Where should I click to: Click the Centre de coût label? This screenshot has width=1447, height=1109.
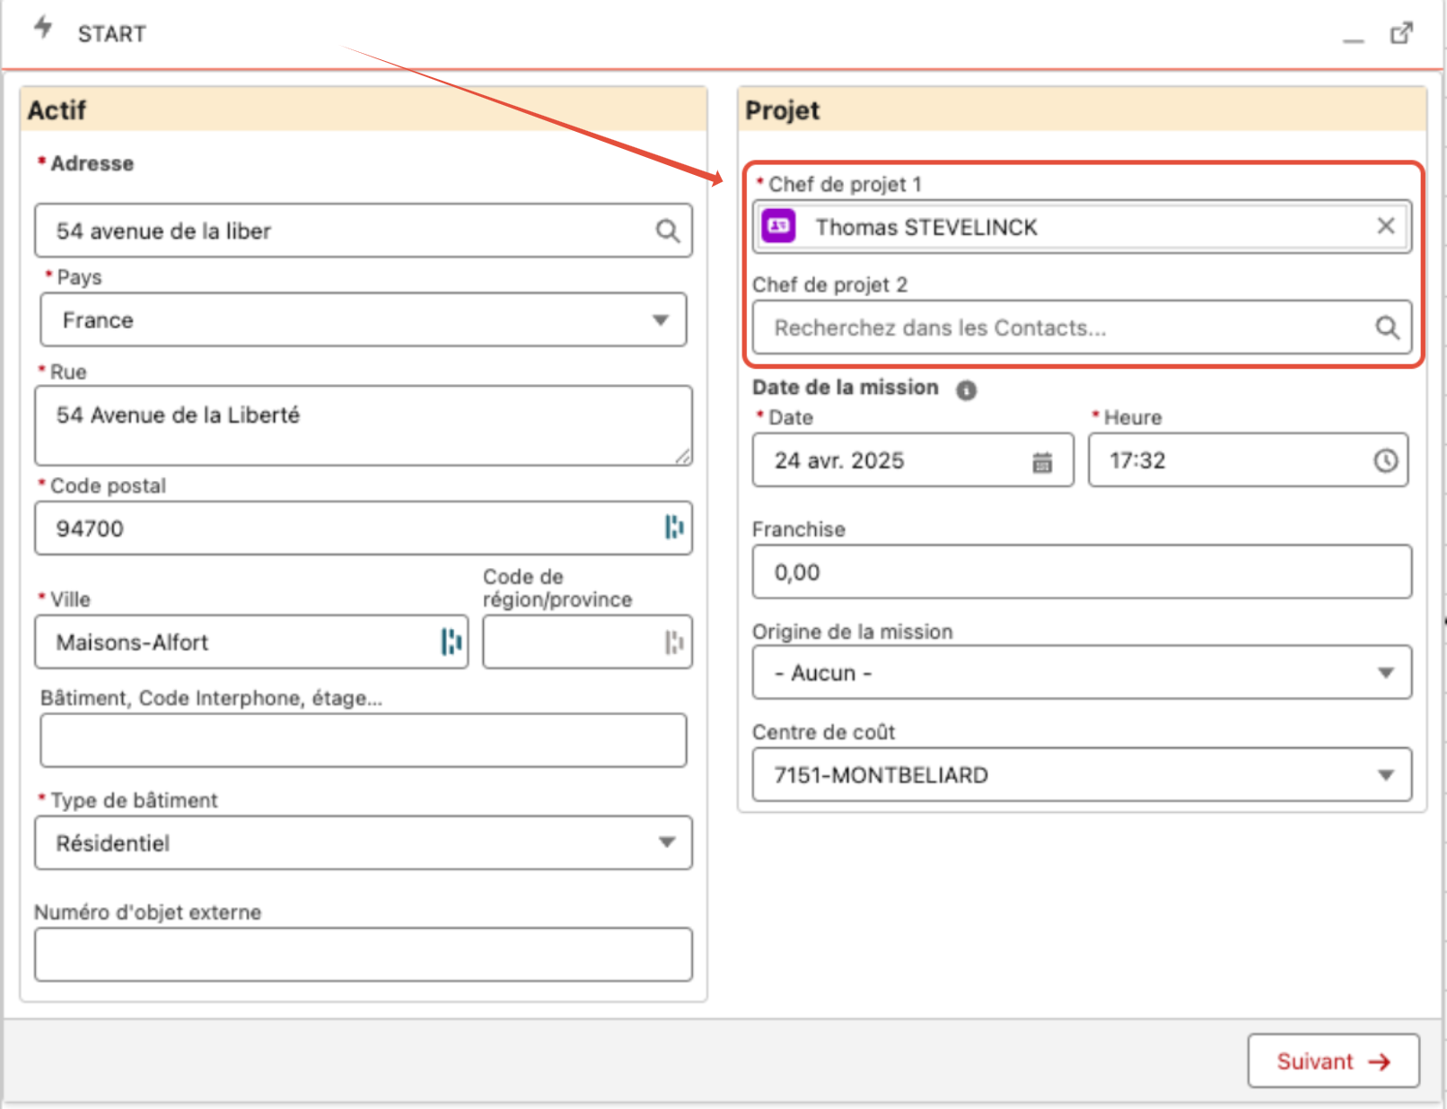[824, 732]
